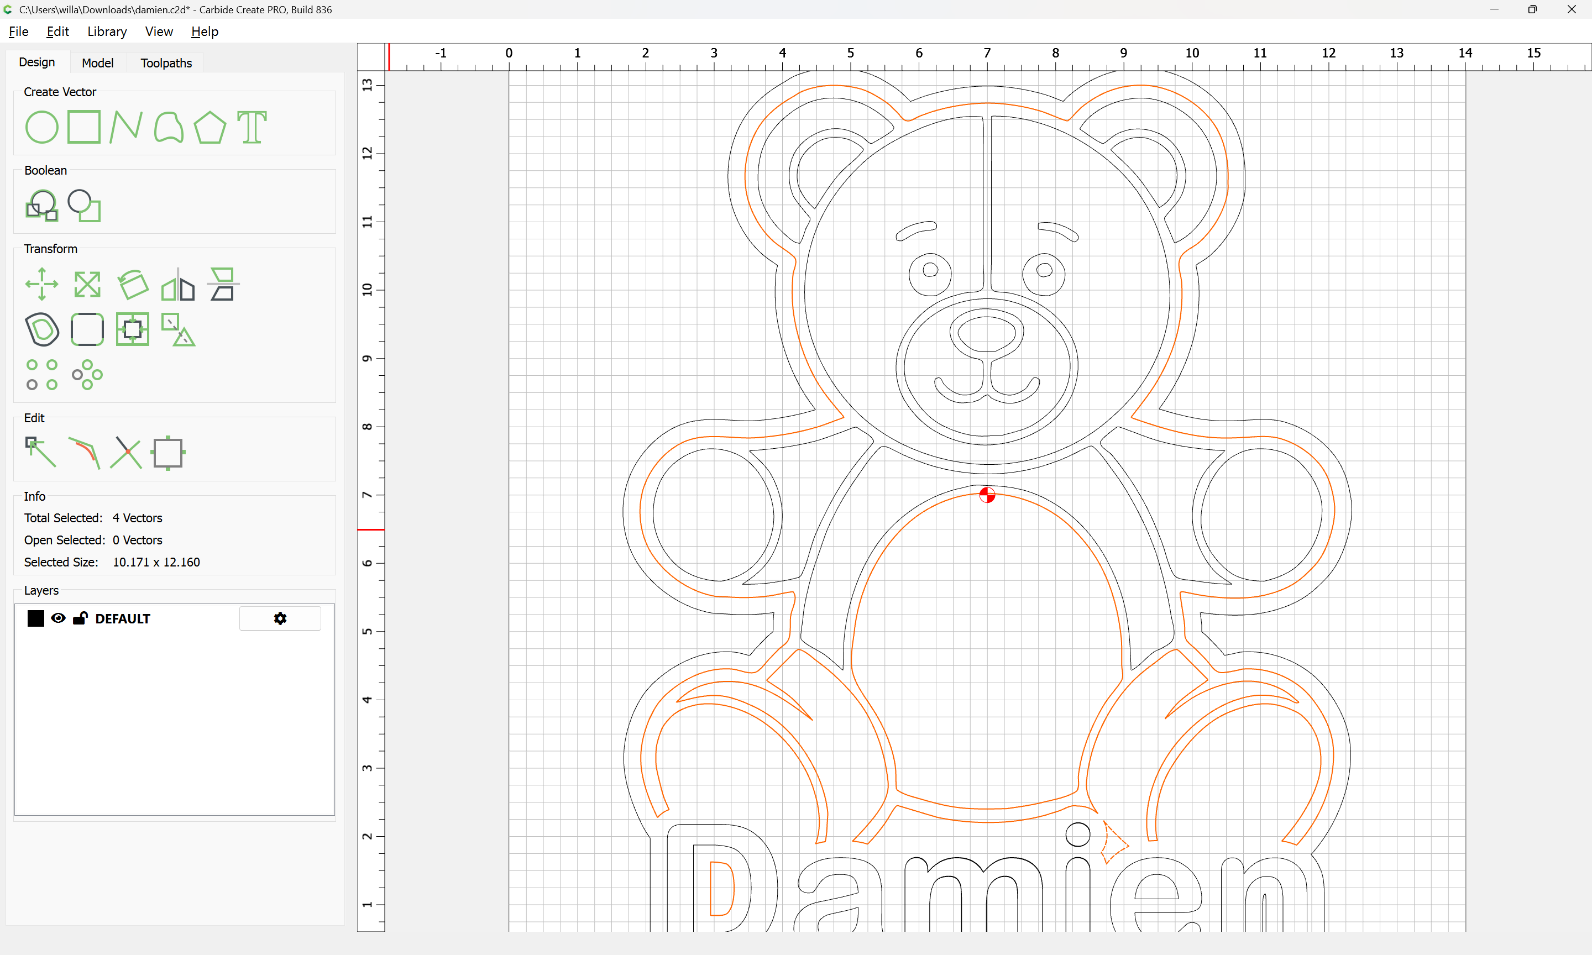1592x955 pixels.
Task: Switch to the Model tab
Action: 97,63
